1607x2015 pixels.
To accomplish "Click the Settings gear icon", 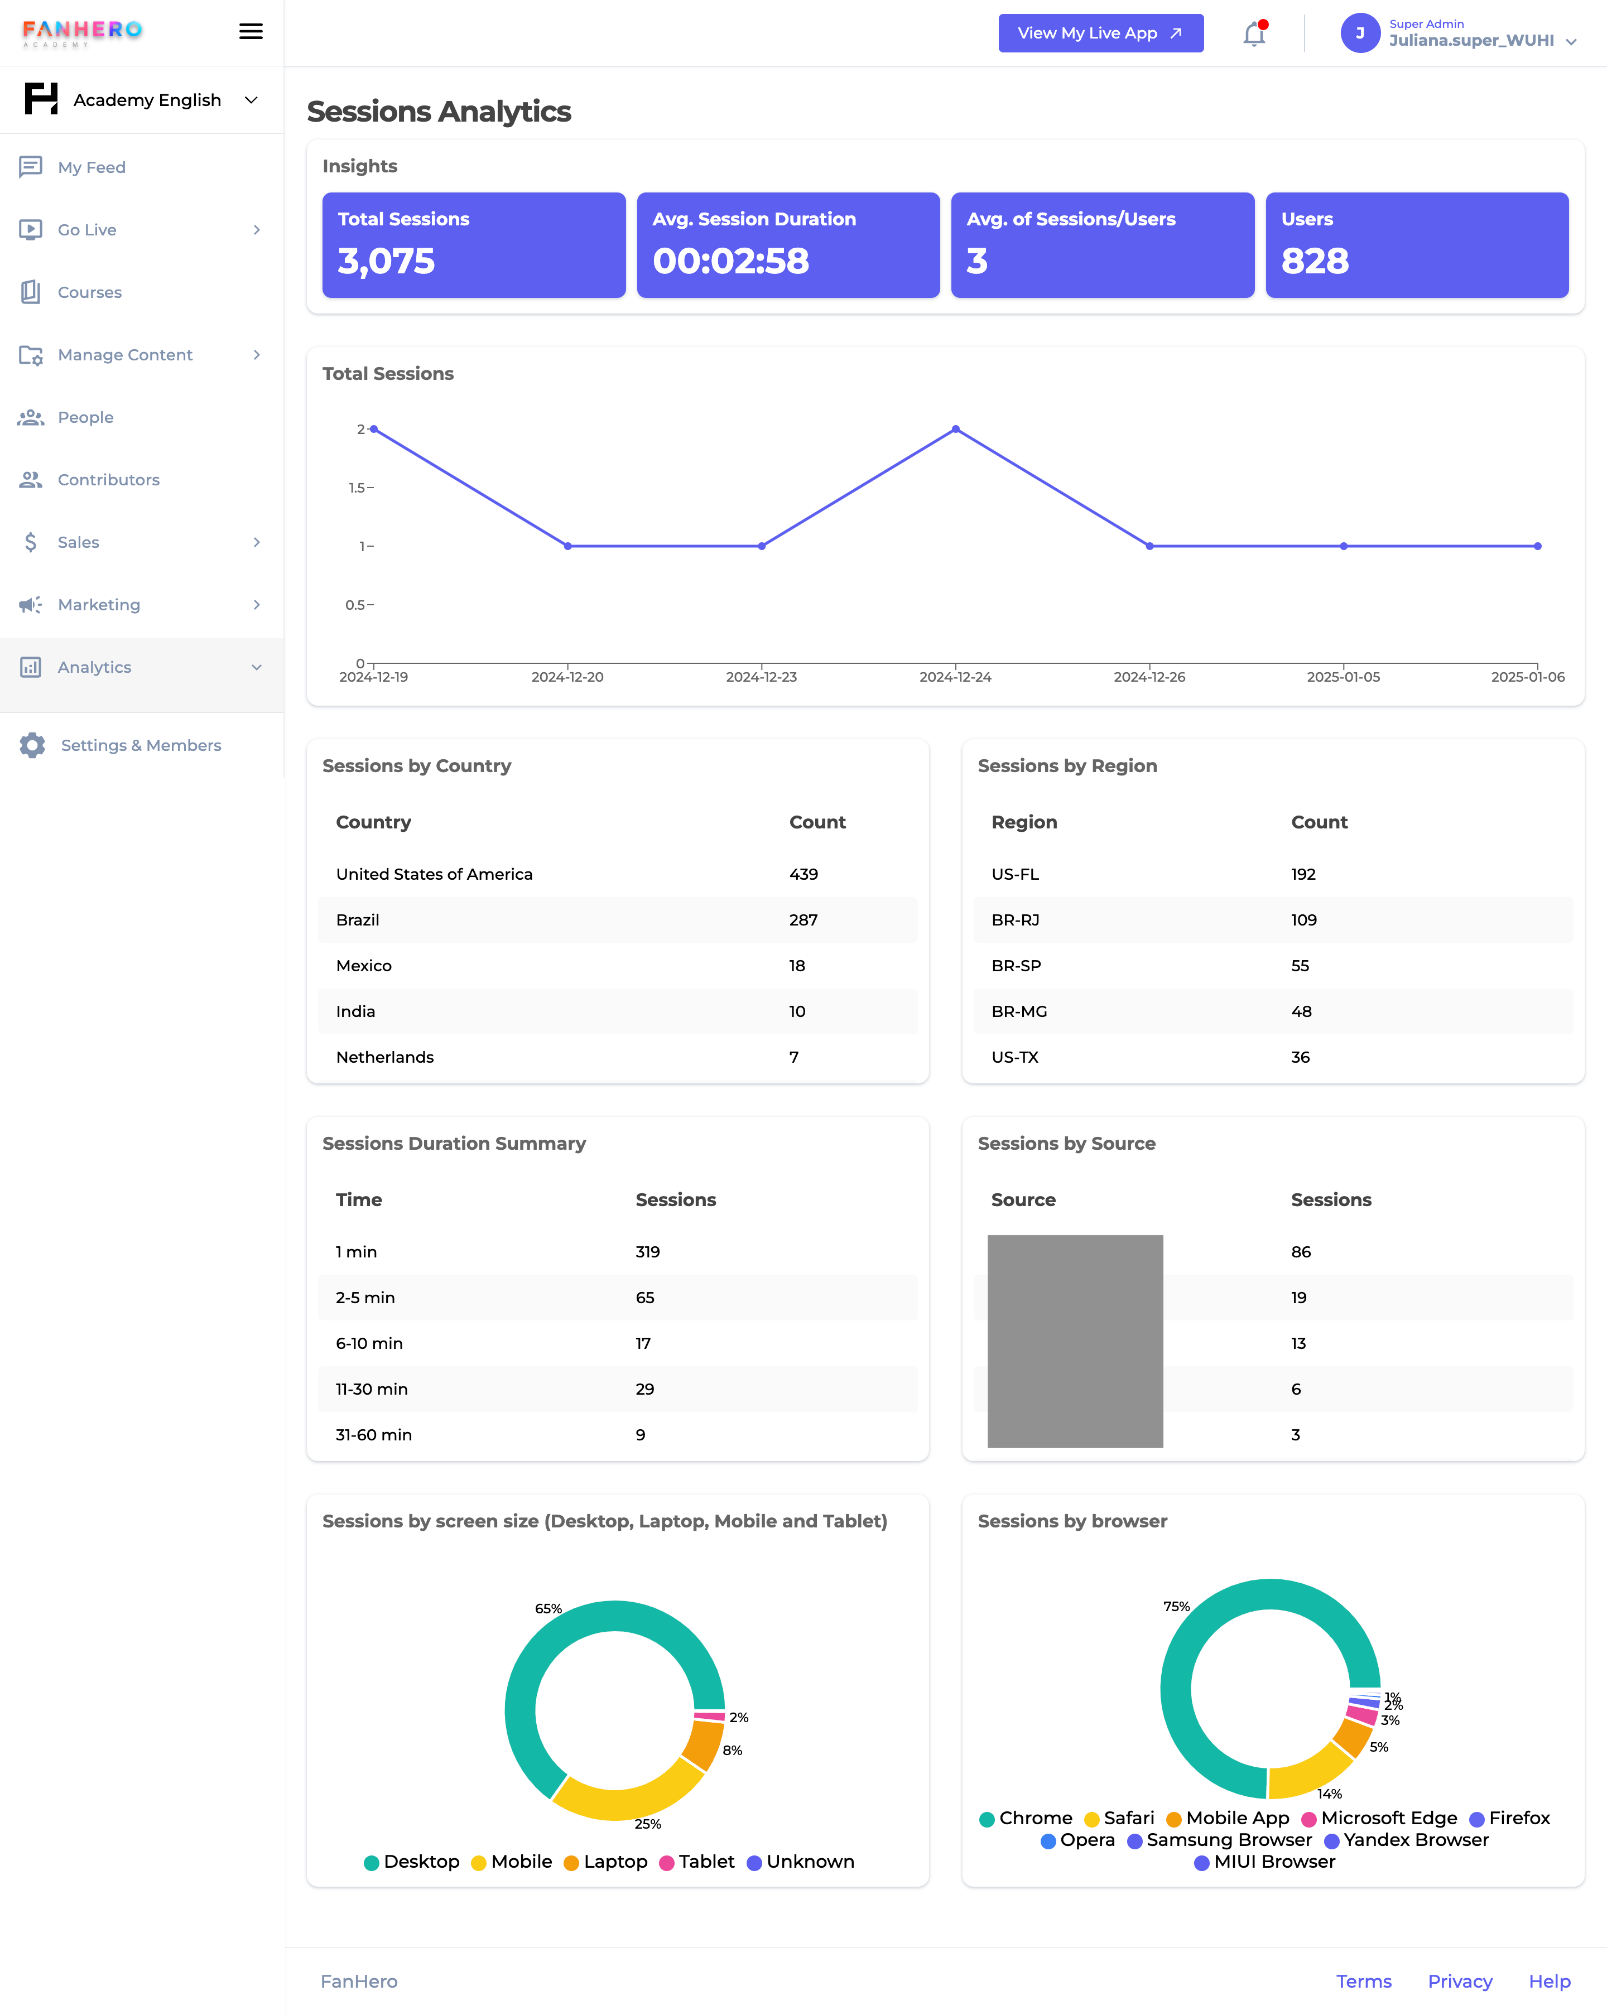I will point(33,745).
